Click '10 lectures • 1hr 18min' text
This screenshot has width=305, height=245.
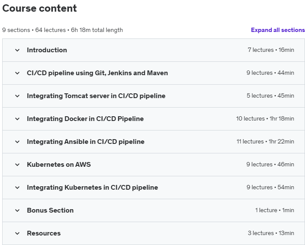click(x=265, y=119)
